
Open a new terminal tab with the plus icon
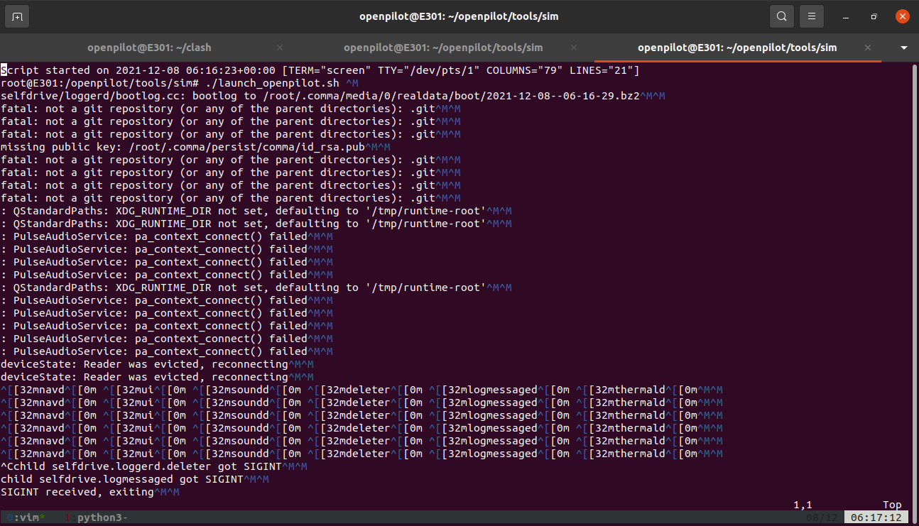pos(16,16)
